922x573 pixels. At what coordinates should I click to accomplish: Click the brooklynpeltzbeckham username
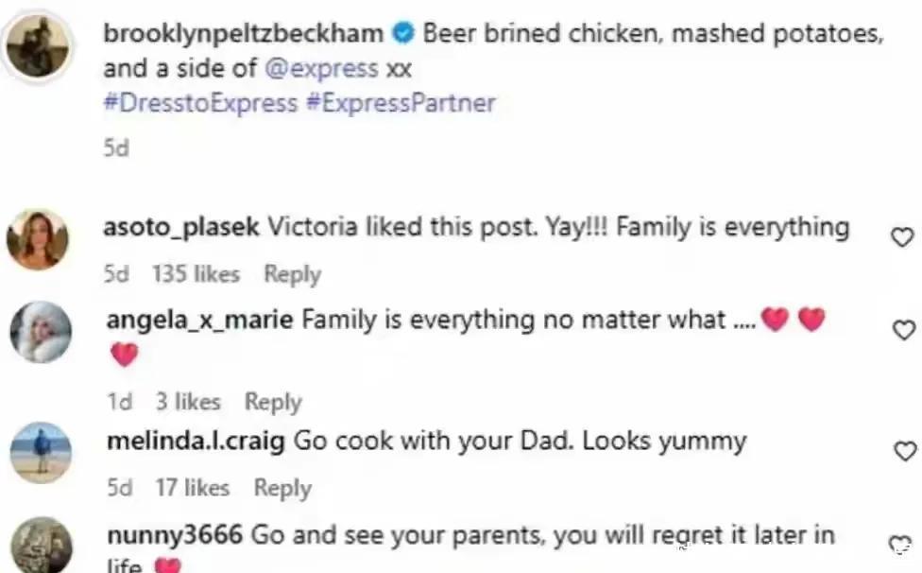click(245, 34)
